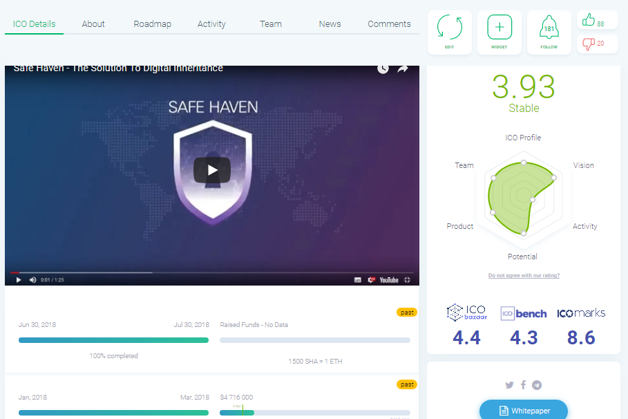This screenshot has height=419, width=628.
Task: View the Team tab
Action: click(x=271, y=24)
